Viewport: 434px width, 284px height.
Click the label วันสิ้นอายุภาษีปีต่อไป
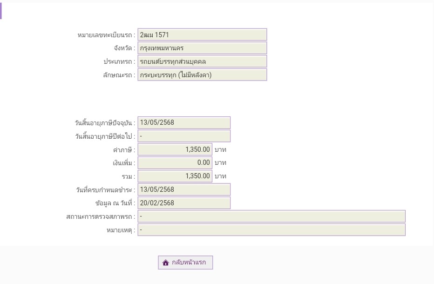(105, 136)
